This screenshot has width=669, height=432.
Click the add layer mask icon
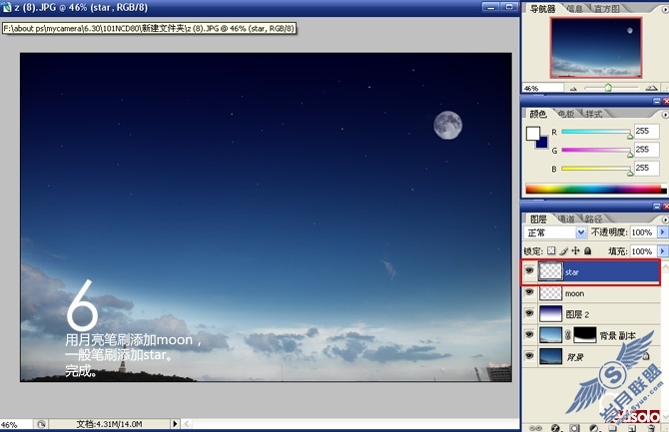point(575,428)
